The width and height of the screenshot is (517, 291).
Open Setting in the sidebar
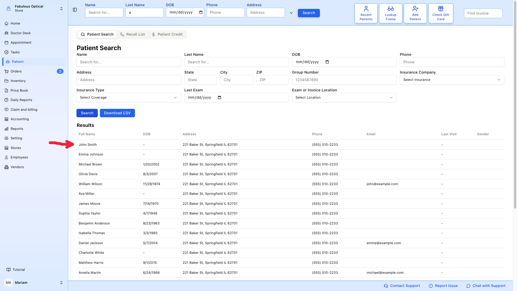click(34, 138)
